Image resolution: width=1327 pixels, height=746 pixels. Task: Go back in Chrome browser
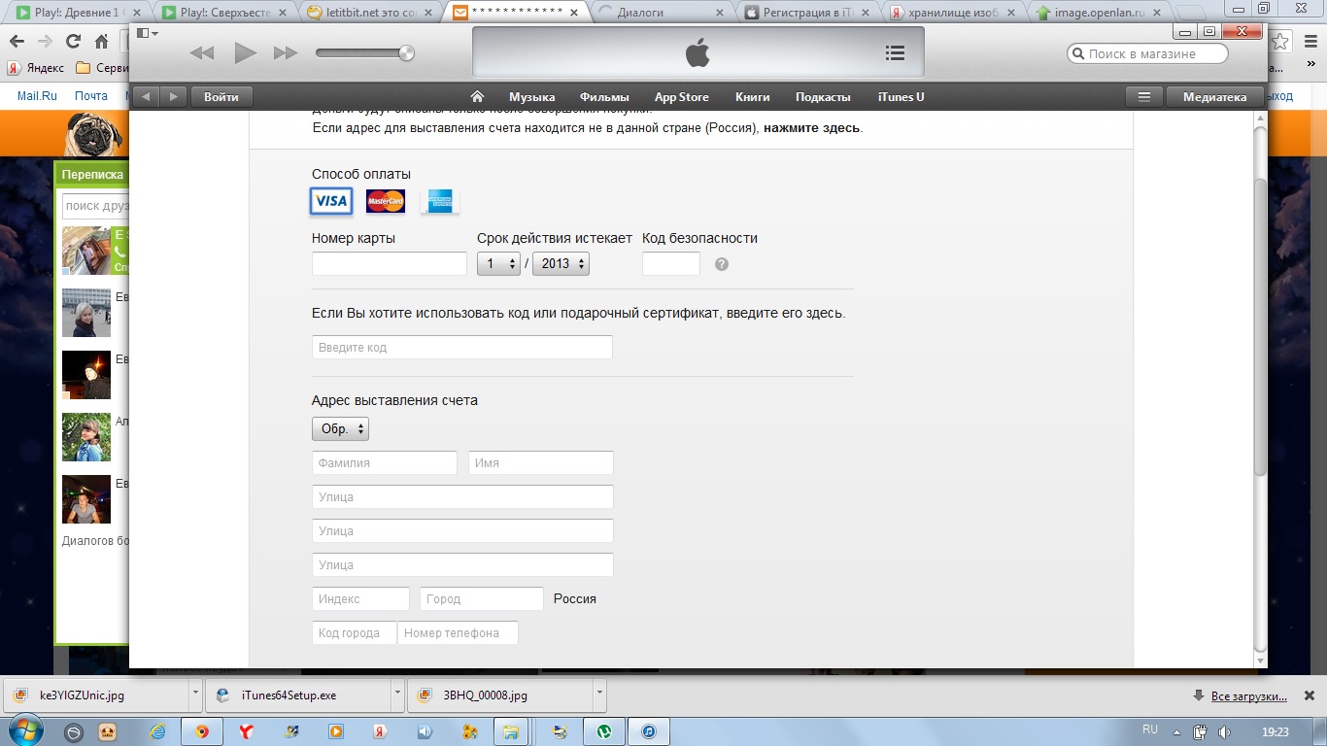[17, 42]
